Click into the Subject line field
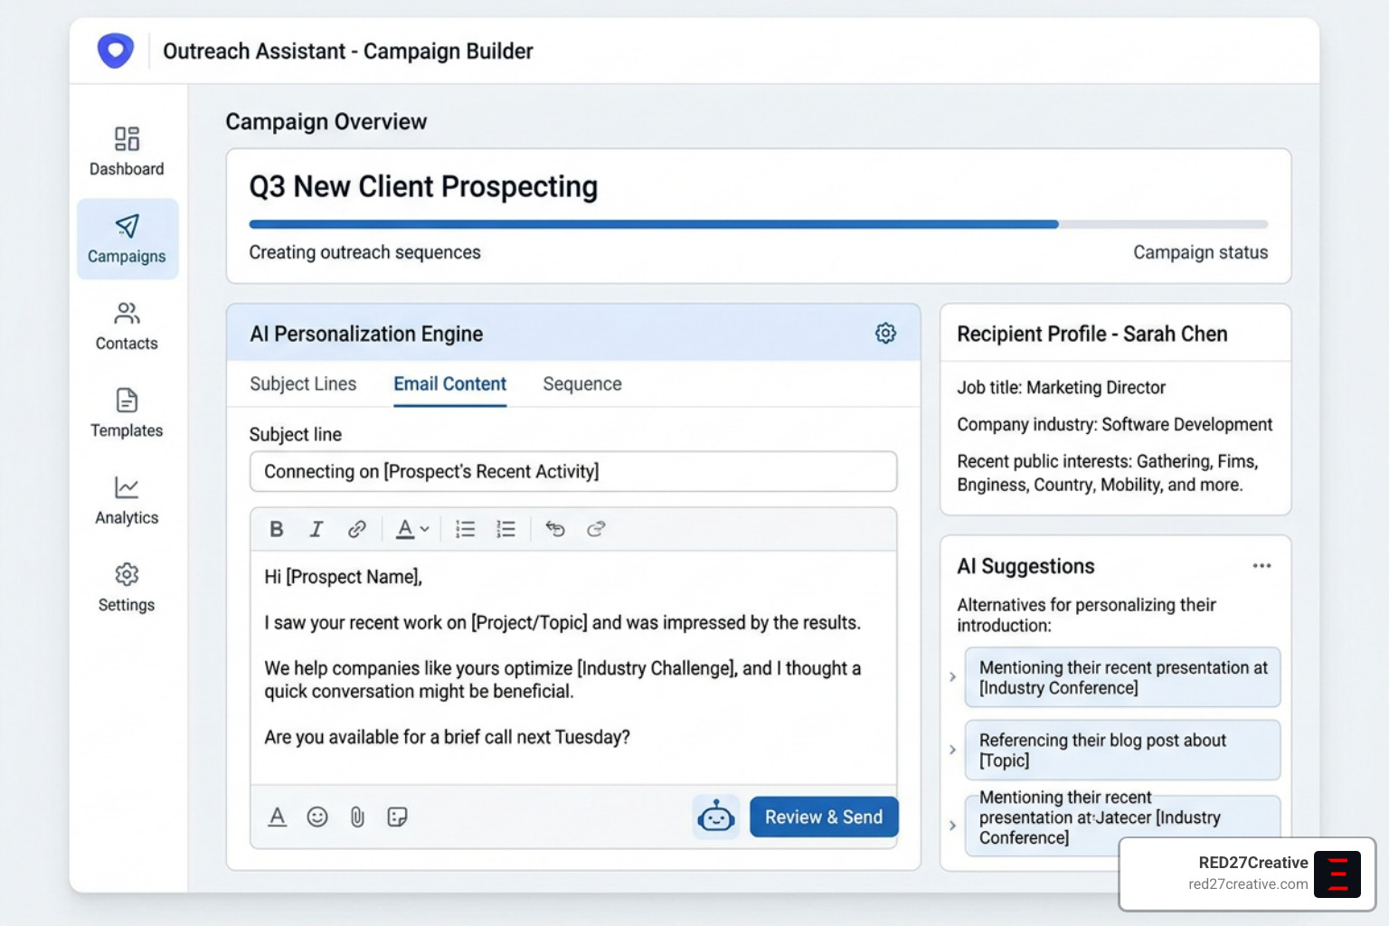Image resolution: width=1389 pixels, height=926 pixels. coord(573,471)
